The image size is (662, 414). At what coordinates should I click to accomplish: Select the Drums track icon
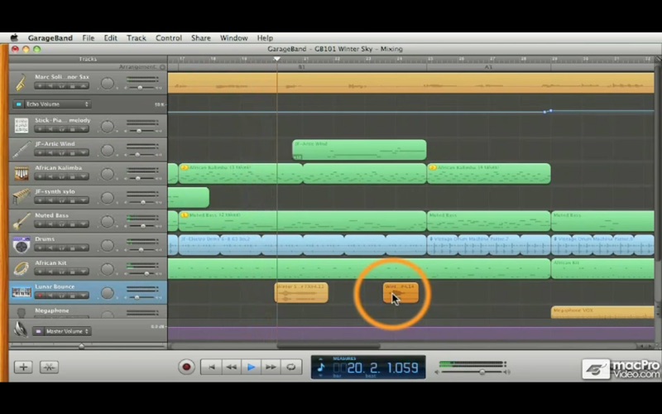pos(21,244)
